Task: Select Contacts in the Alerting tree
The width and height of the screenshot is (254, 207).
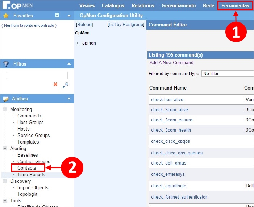Action: click(27, 168)
